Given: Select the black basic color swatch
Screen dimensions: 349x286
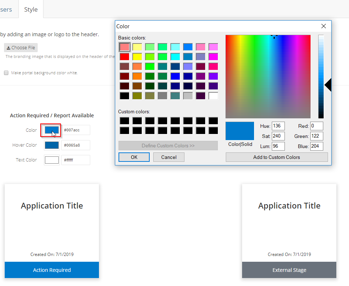Looking at the screenshot, I should click(x=124, y=96).
